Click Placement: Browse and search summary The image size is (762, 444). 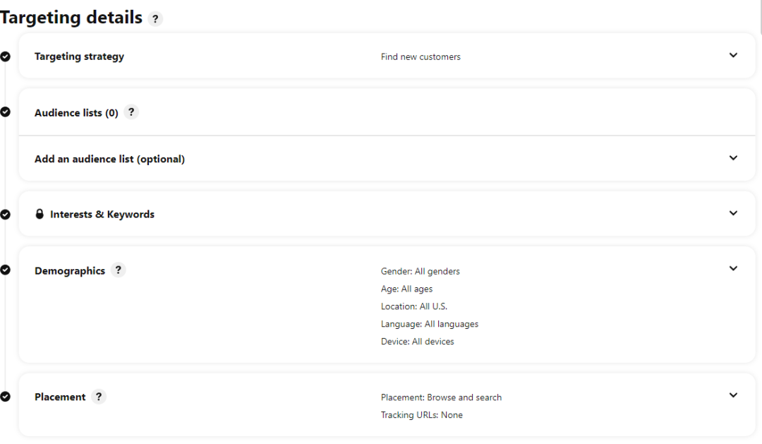tap(441, 397)
